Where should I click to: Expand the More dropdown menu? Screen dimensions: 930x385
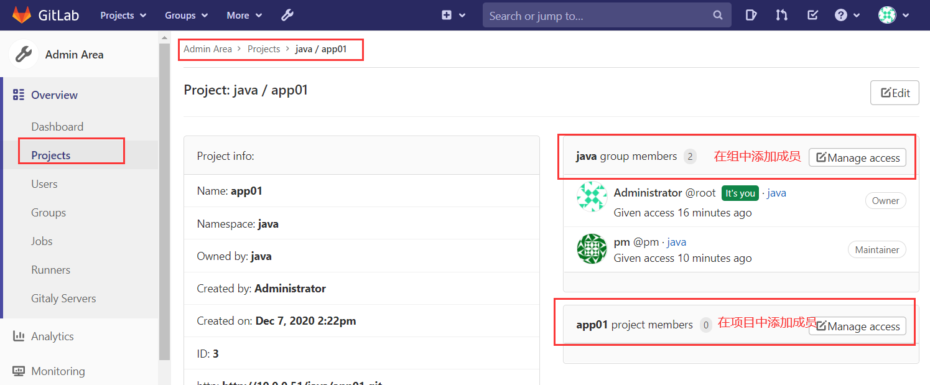244,15
